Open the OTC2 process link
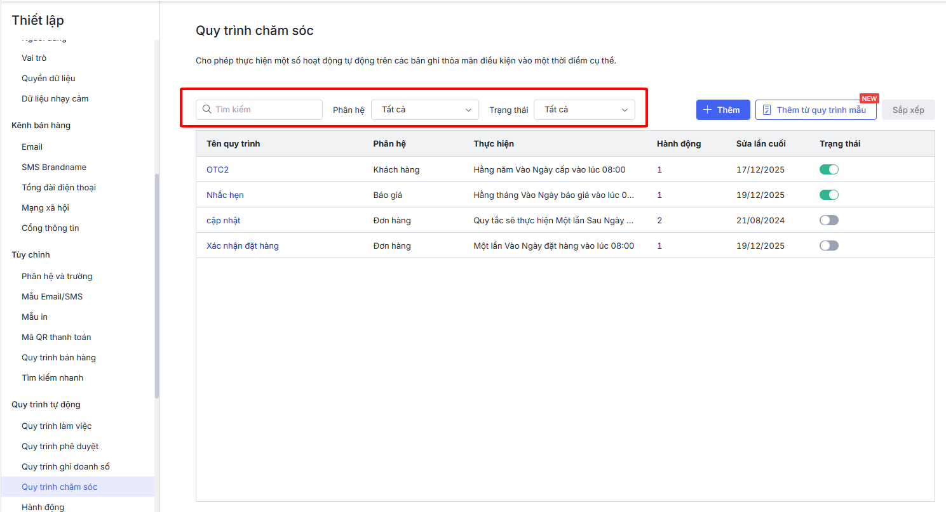This screenshot has height=512, width=946. 217,169
